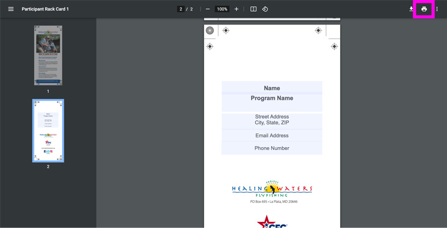
Task: Click the Phone Number form field
Action: tap(272, 148)
